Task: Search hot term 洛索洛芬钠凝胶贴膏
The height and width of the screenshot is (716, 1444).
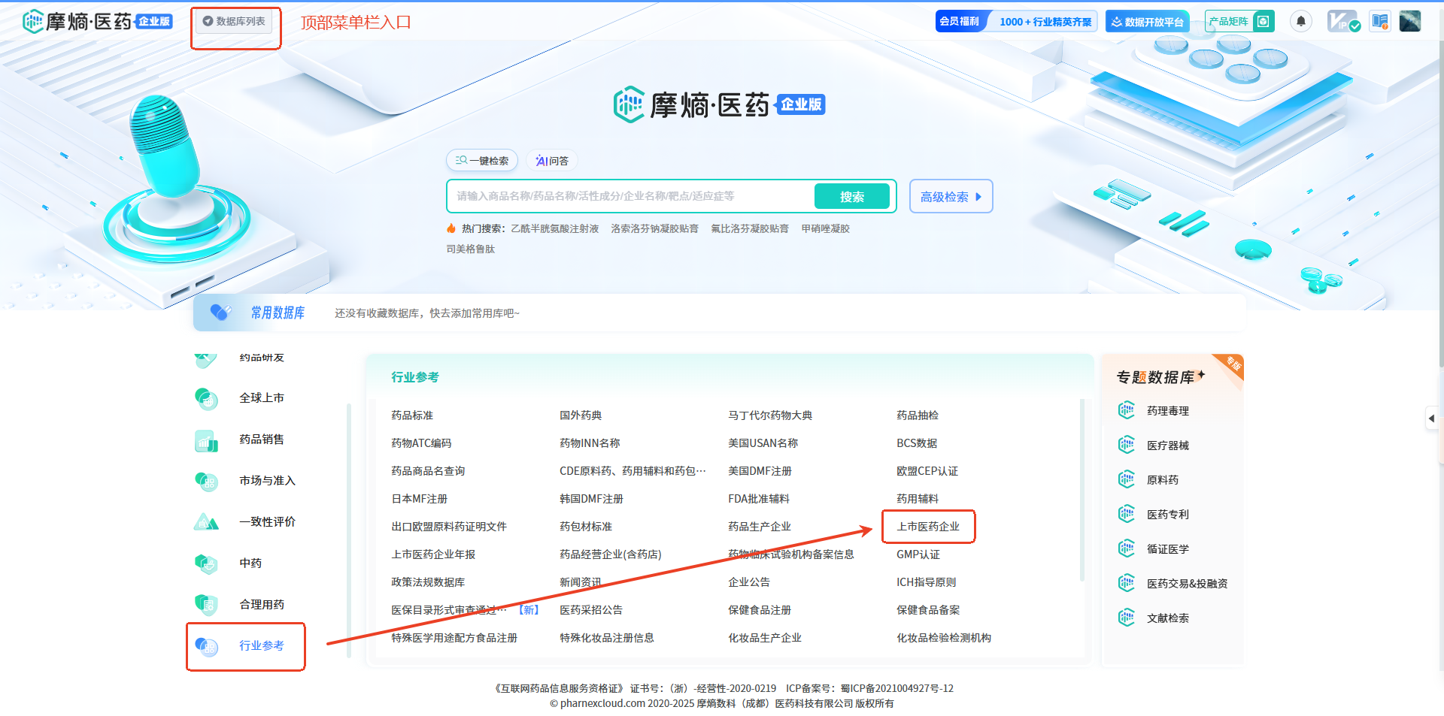Action: (654, 228)
